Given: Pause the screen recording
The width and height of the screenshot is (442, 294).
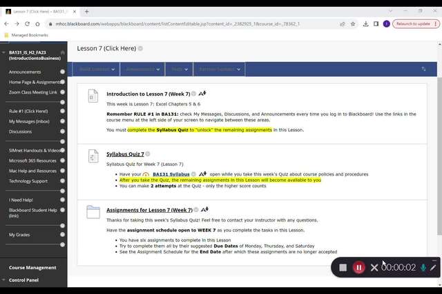Looking at the screenshot, I should click(358, 267).
